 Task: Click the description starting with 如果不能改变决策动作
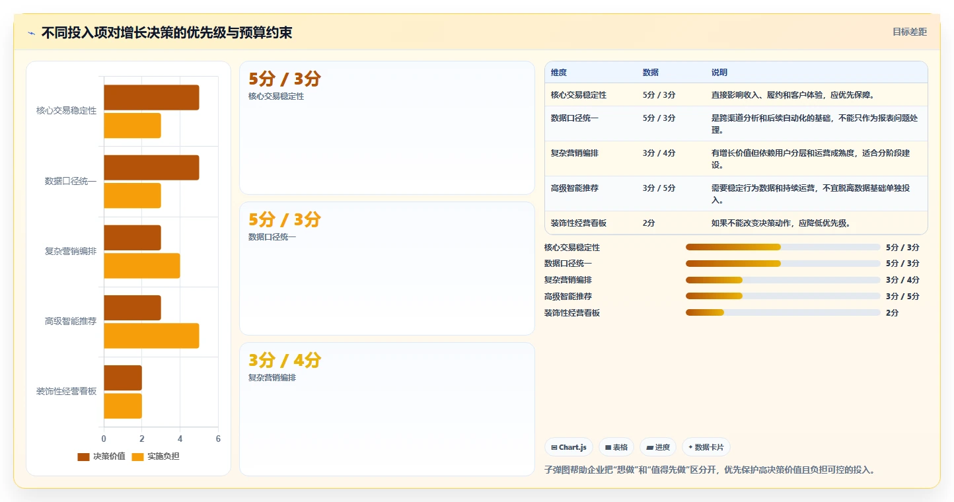(x=781, y=223)
